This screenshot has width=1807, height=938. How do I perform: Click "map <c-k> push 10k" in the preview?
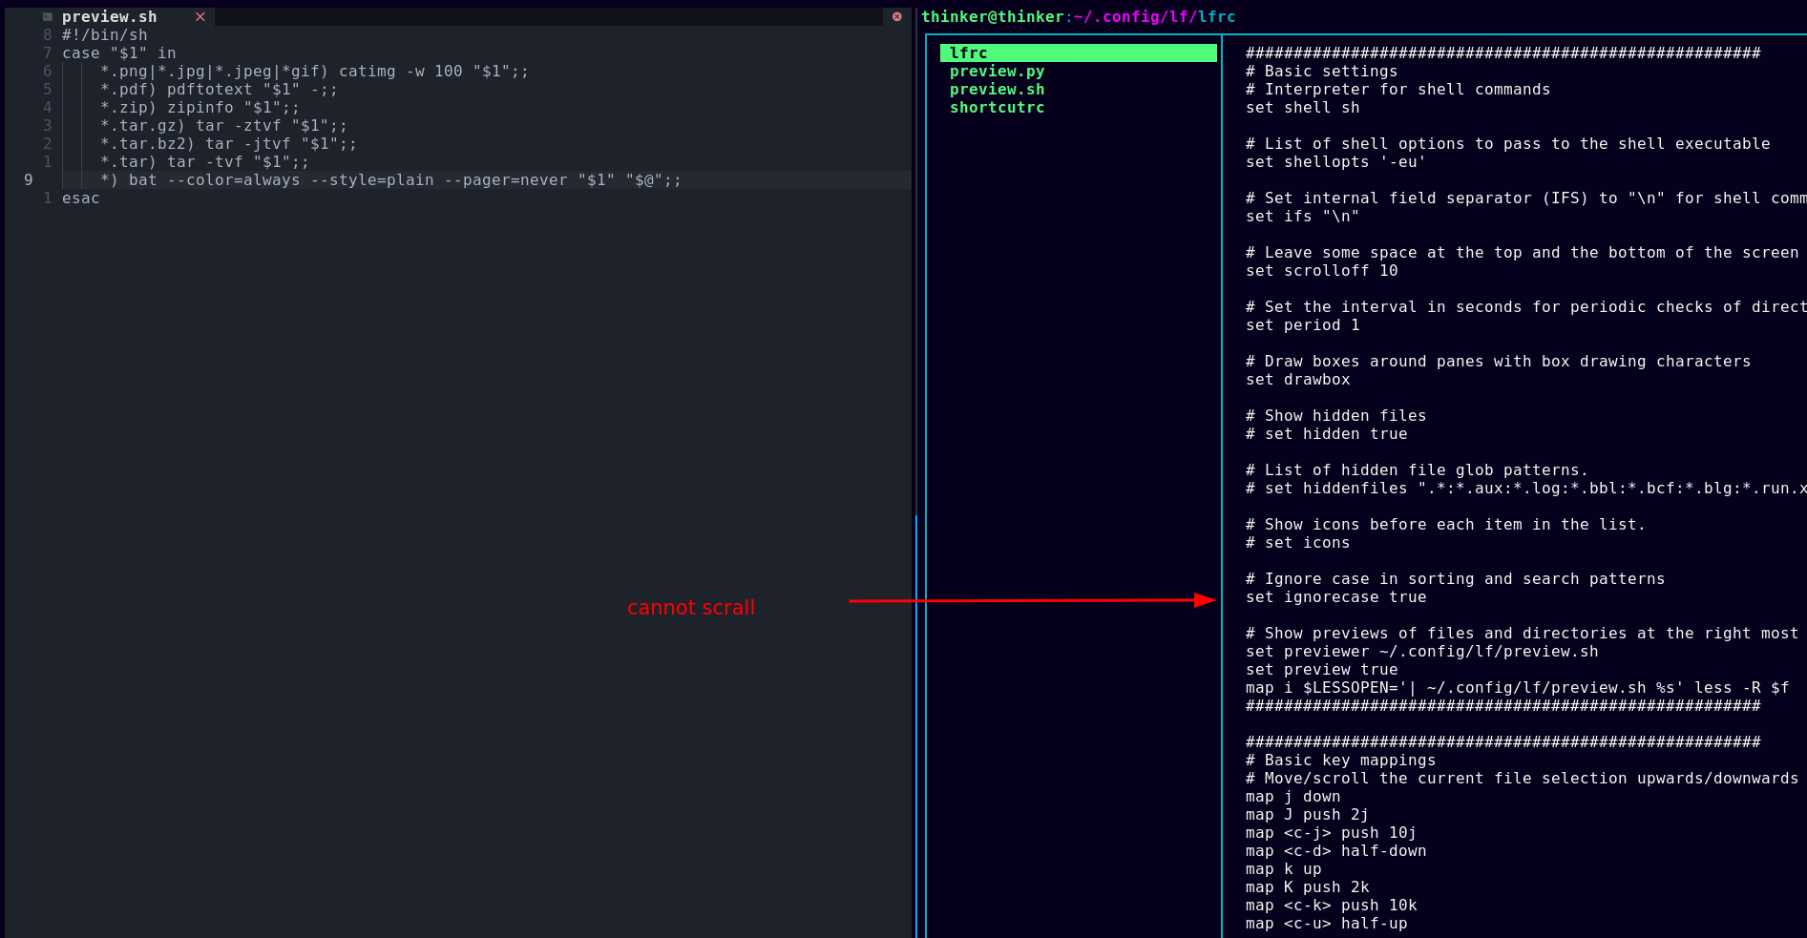pyautogui.click(x=1331, y=905)
